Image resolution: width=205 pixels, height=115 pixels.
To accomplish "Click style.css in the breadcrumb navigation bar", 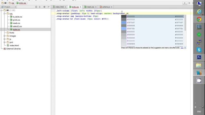I will pos(21,3).
